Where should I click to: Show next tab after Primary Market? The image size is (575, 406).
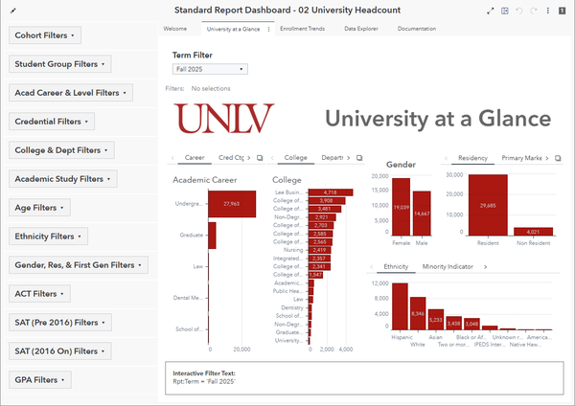coord(547,158)
